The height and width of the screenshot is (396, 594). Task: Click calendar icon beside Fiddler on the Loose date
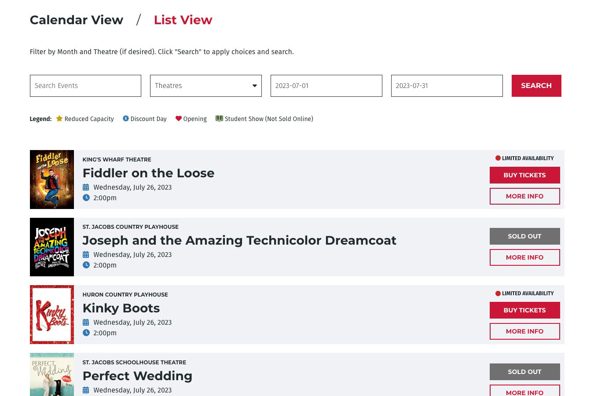pyautogui.click(x=86, y=187)
